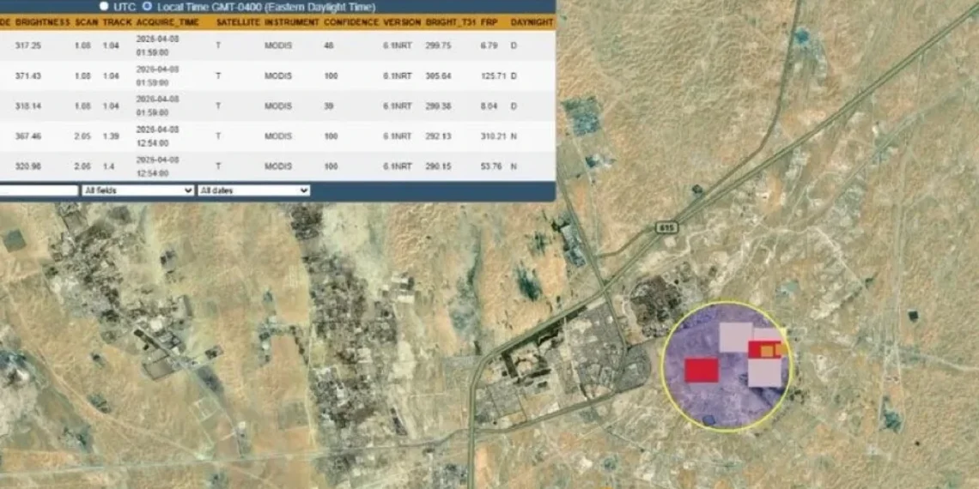Click scan value 2.06
Viewport: 979px width, 489px height.
pos(83,166)
